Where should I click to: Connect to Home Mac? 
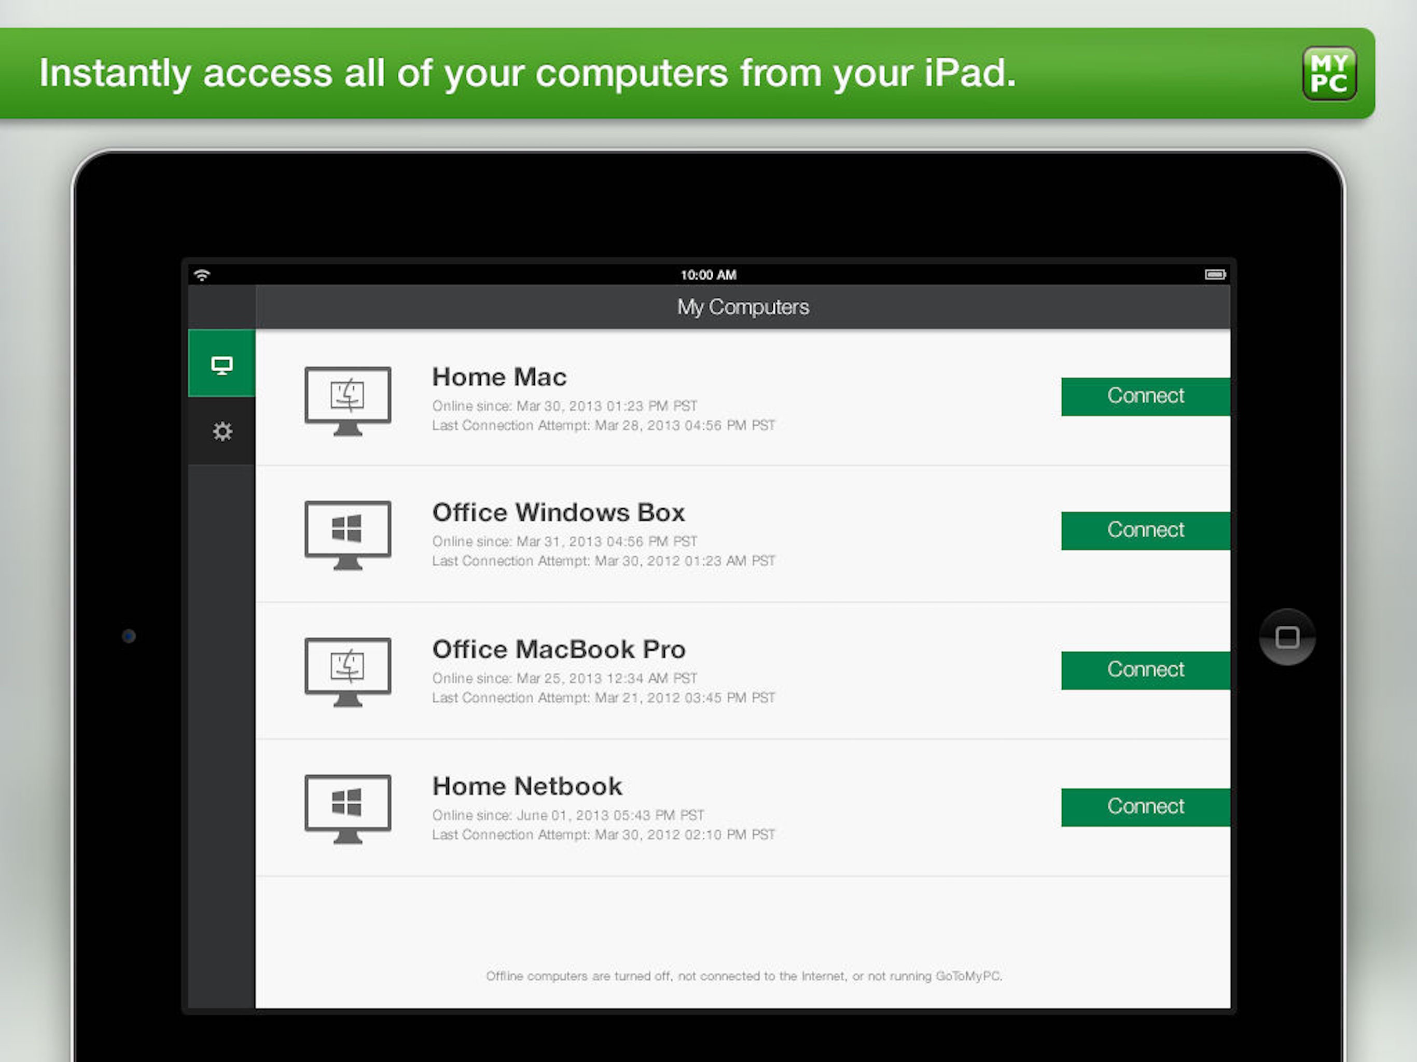coord(1145,397)
